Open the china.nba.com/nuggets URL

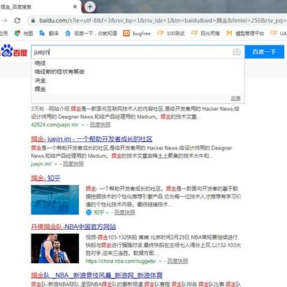click(x=121, y=261)
